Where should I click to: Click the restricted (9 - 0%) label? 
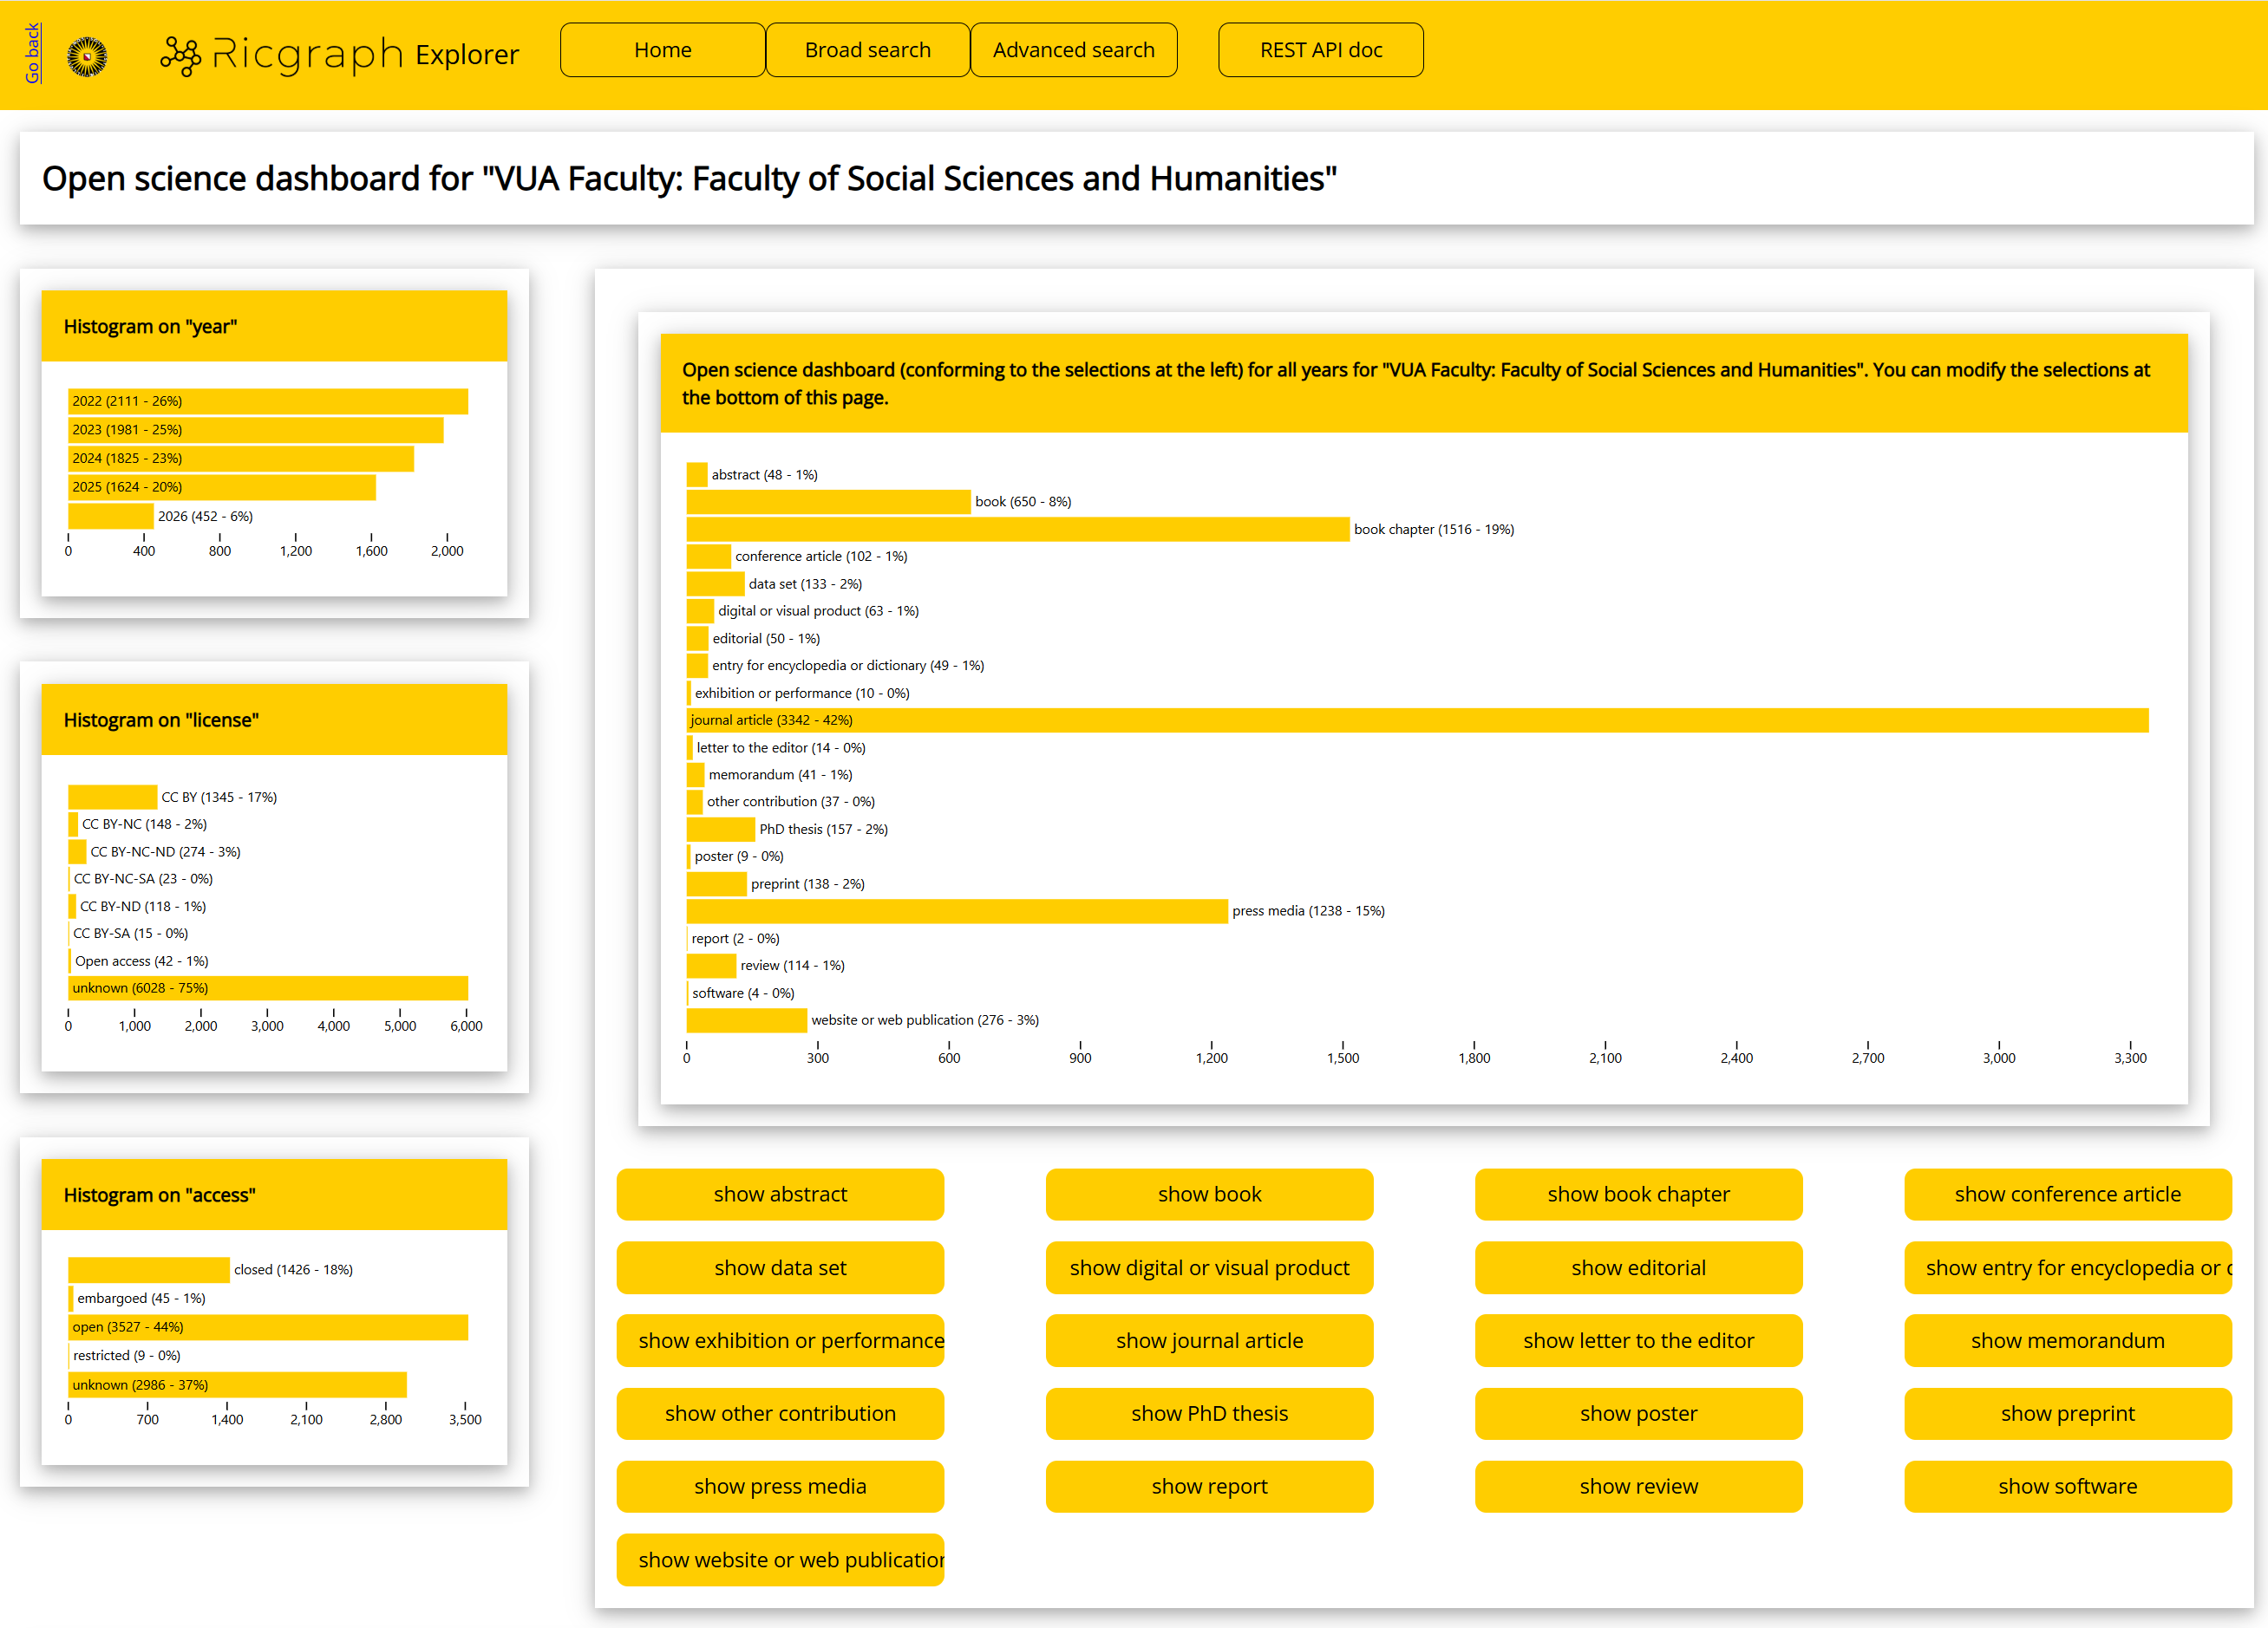(x=126, y=1355)
